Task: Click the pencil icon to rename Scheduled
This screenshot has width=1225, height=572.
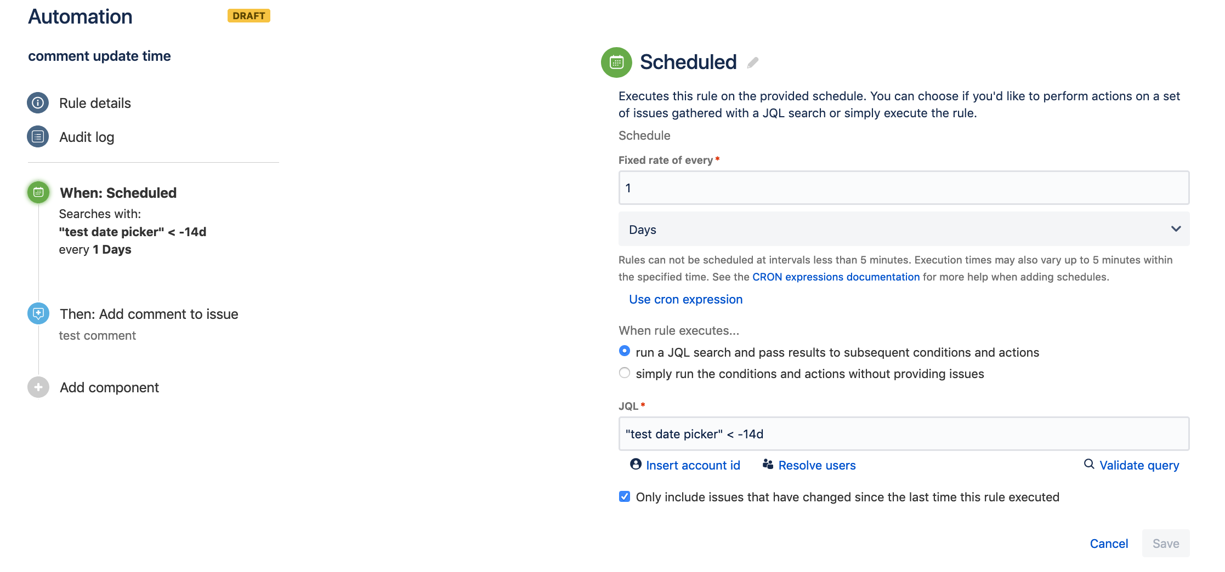Action: [753, 62]
